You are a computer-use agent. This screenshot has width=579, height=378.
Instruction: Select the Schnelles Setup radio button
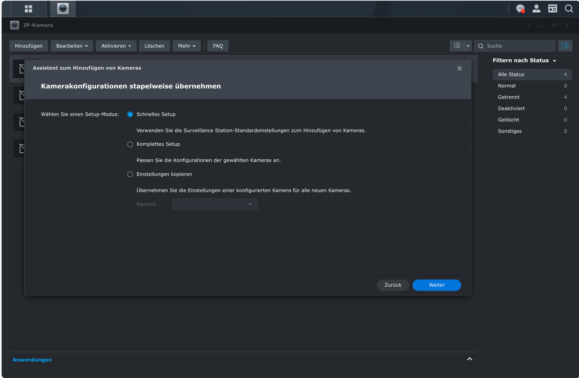tap(130, 114)
